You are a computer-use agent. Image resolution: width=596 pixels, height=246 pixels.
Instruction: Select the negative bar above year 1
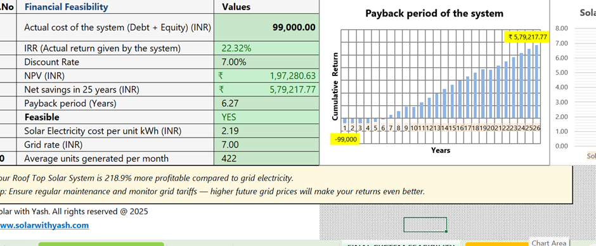(x=345, y=121)
